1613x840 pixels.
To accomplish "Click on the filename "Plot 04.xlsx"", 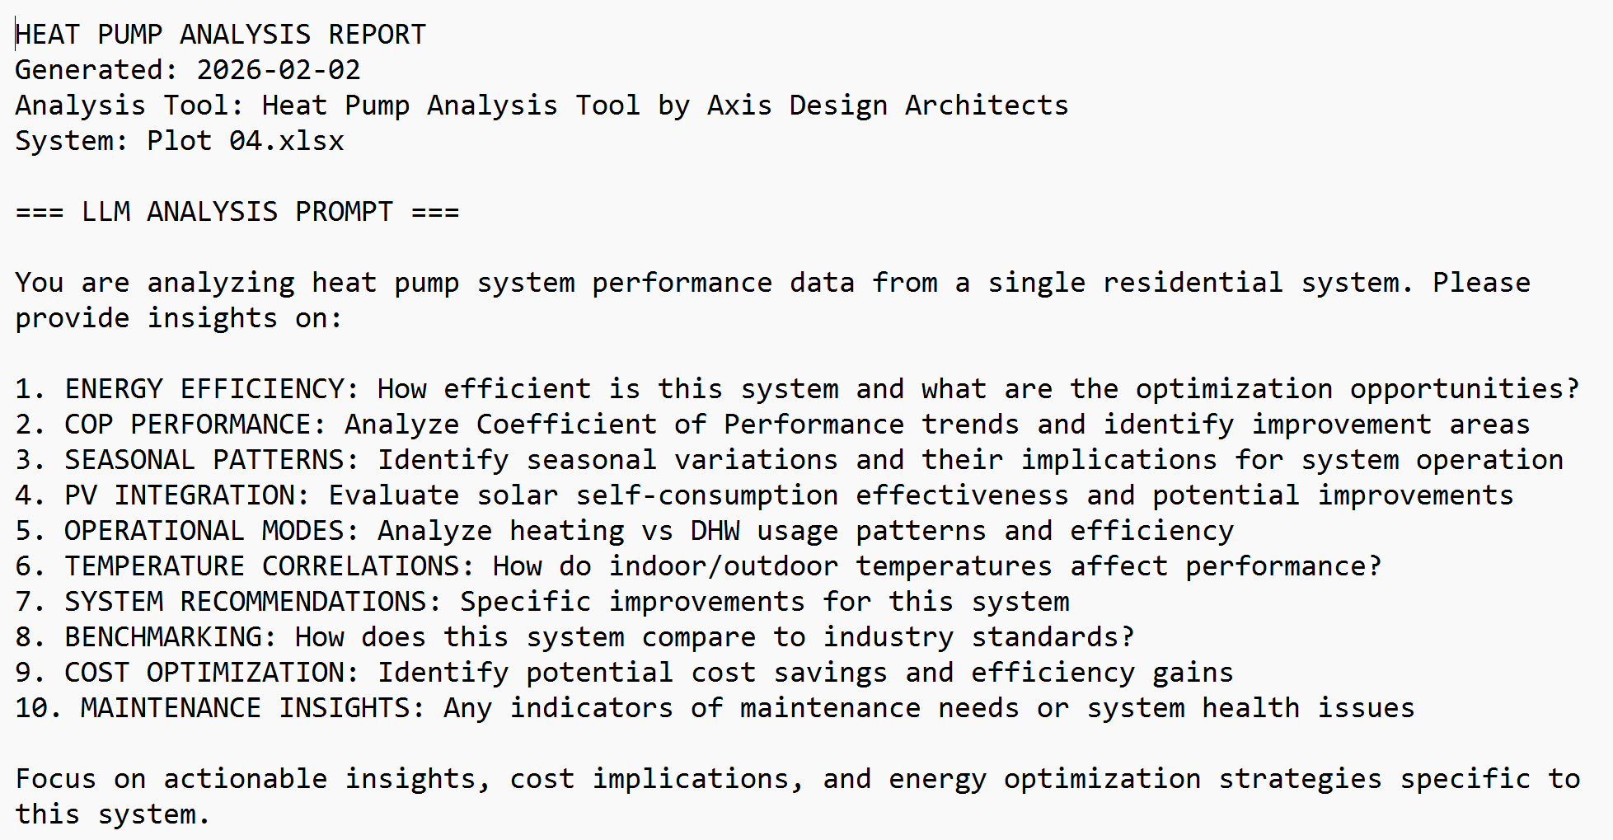I will click(246, 141).
